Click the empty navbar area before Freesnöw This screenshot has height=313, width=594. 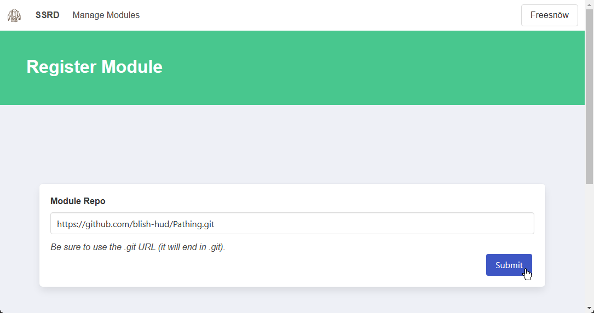pyautogui.click(x=330, y=15)
